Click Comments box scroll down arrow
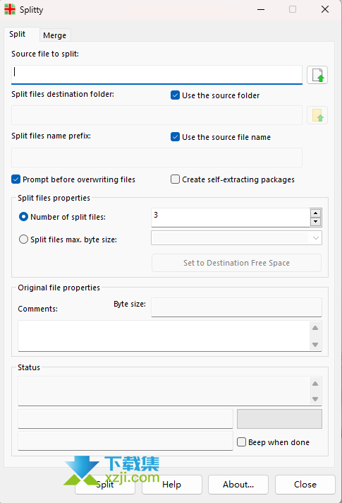Screen dimensions: 342x503 click(x=315, y=345)
